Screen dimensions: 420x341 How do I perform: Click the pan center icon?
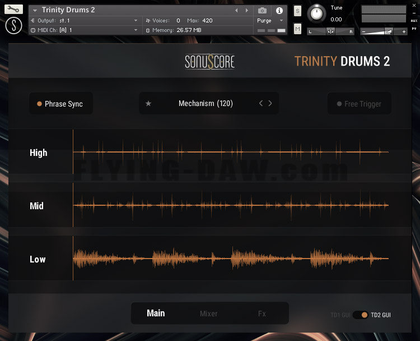click(330, 31)
